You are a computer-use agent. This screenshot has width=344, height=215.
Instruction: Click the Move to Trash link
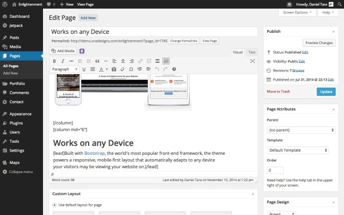(278, 92)
